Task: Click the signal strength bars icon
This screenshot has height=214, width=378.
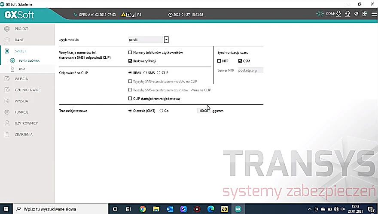Action: [134, 15]
